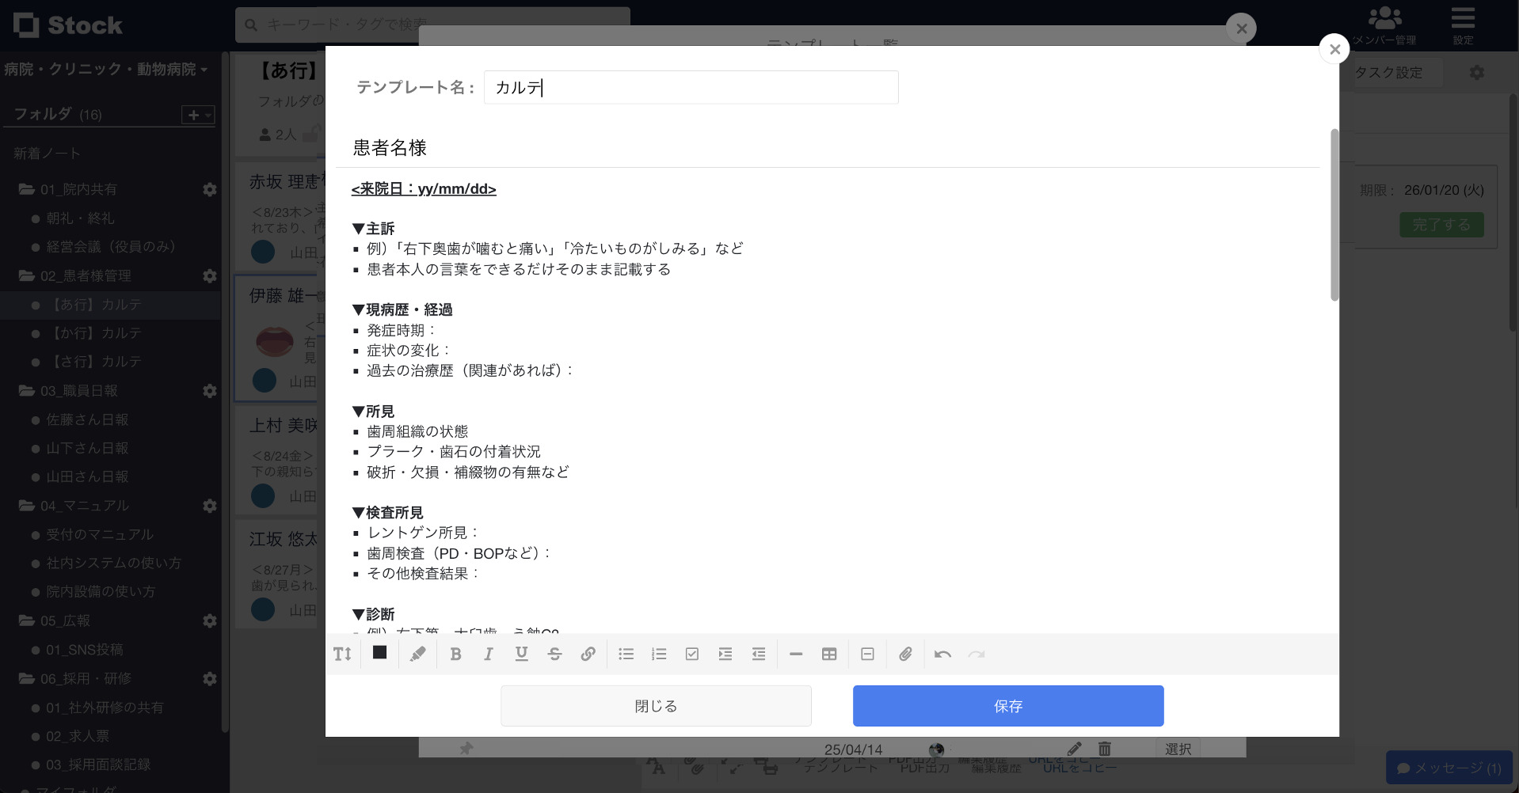Undo the last edit

942,654
